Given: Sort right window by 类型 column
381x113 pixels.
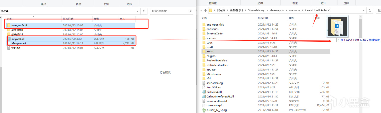Looking at the screenshot, I should (x=291, y=18).
